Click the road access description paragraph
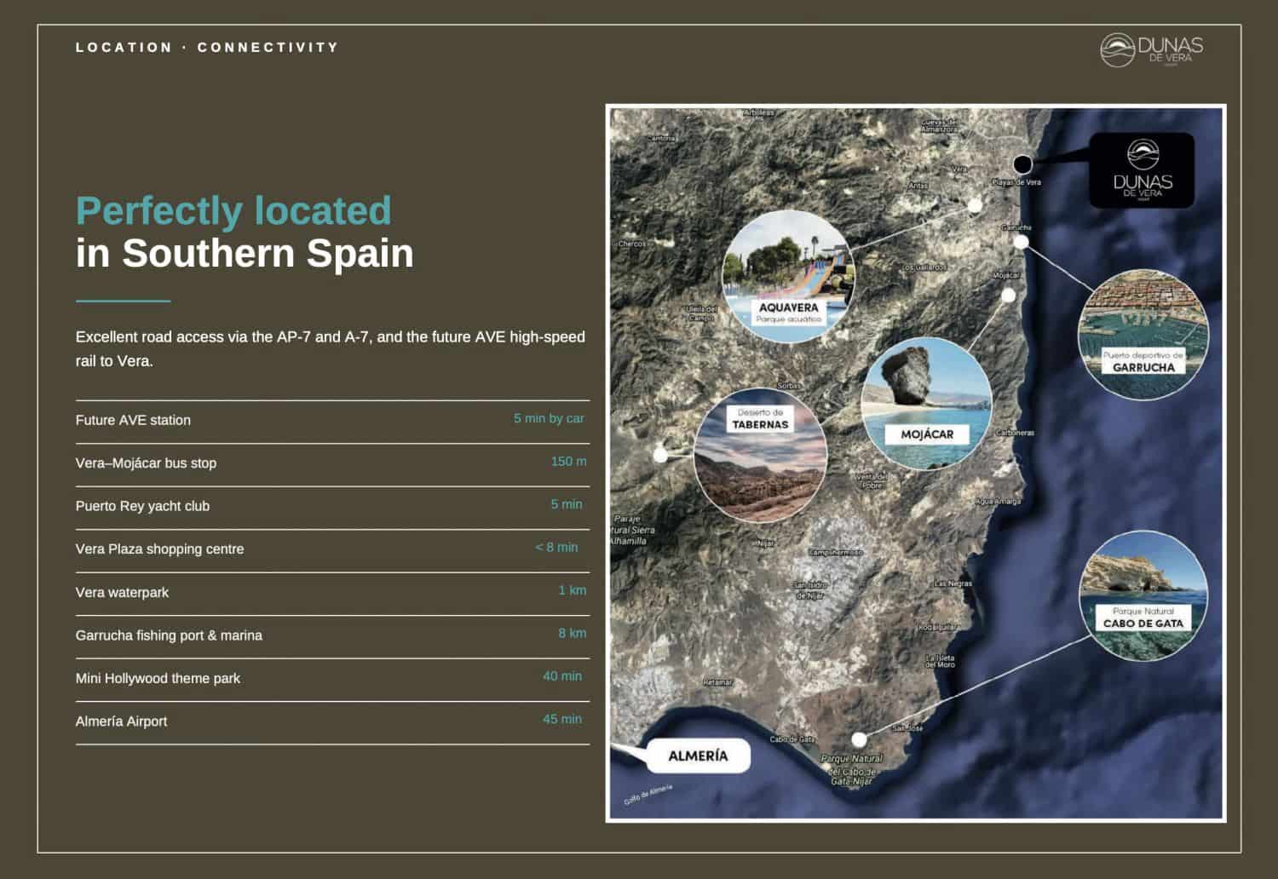Image resolution: width=1278 pixels, height=879 pixels. point(330,348)
